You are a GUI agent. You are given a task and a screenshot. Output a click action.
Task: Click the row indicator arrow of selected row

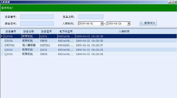2,36
